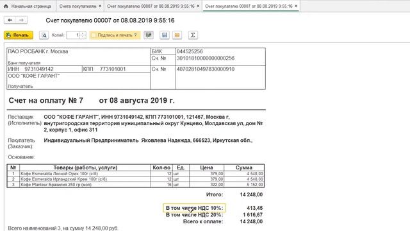Send the invoice by email with envelope icon

pyautogui.click(x=177, y=35)
